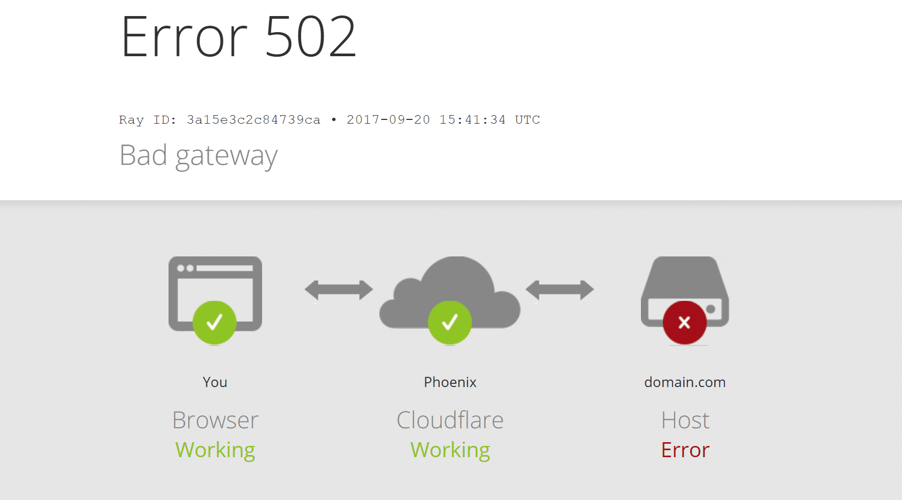Click the Cloudflare heading text
Screen dimensions: 902x500
[450, 420]
